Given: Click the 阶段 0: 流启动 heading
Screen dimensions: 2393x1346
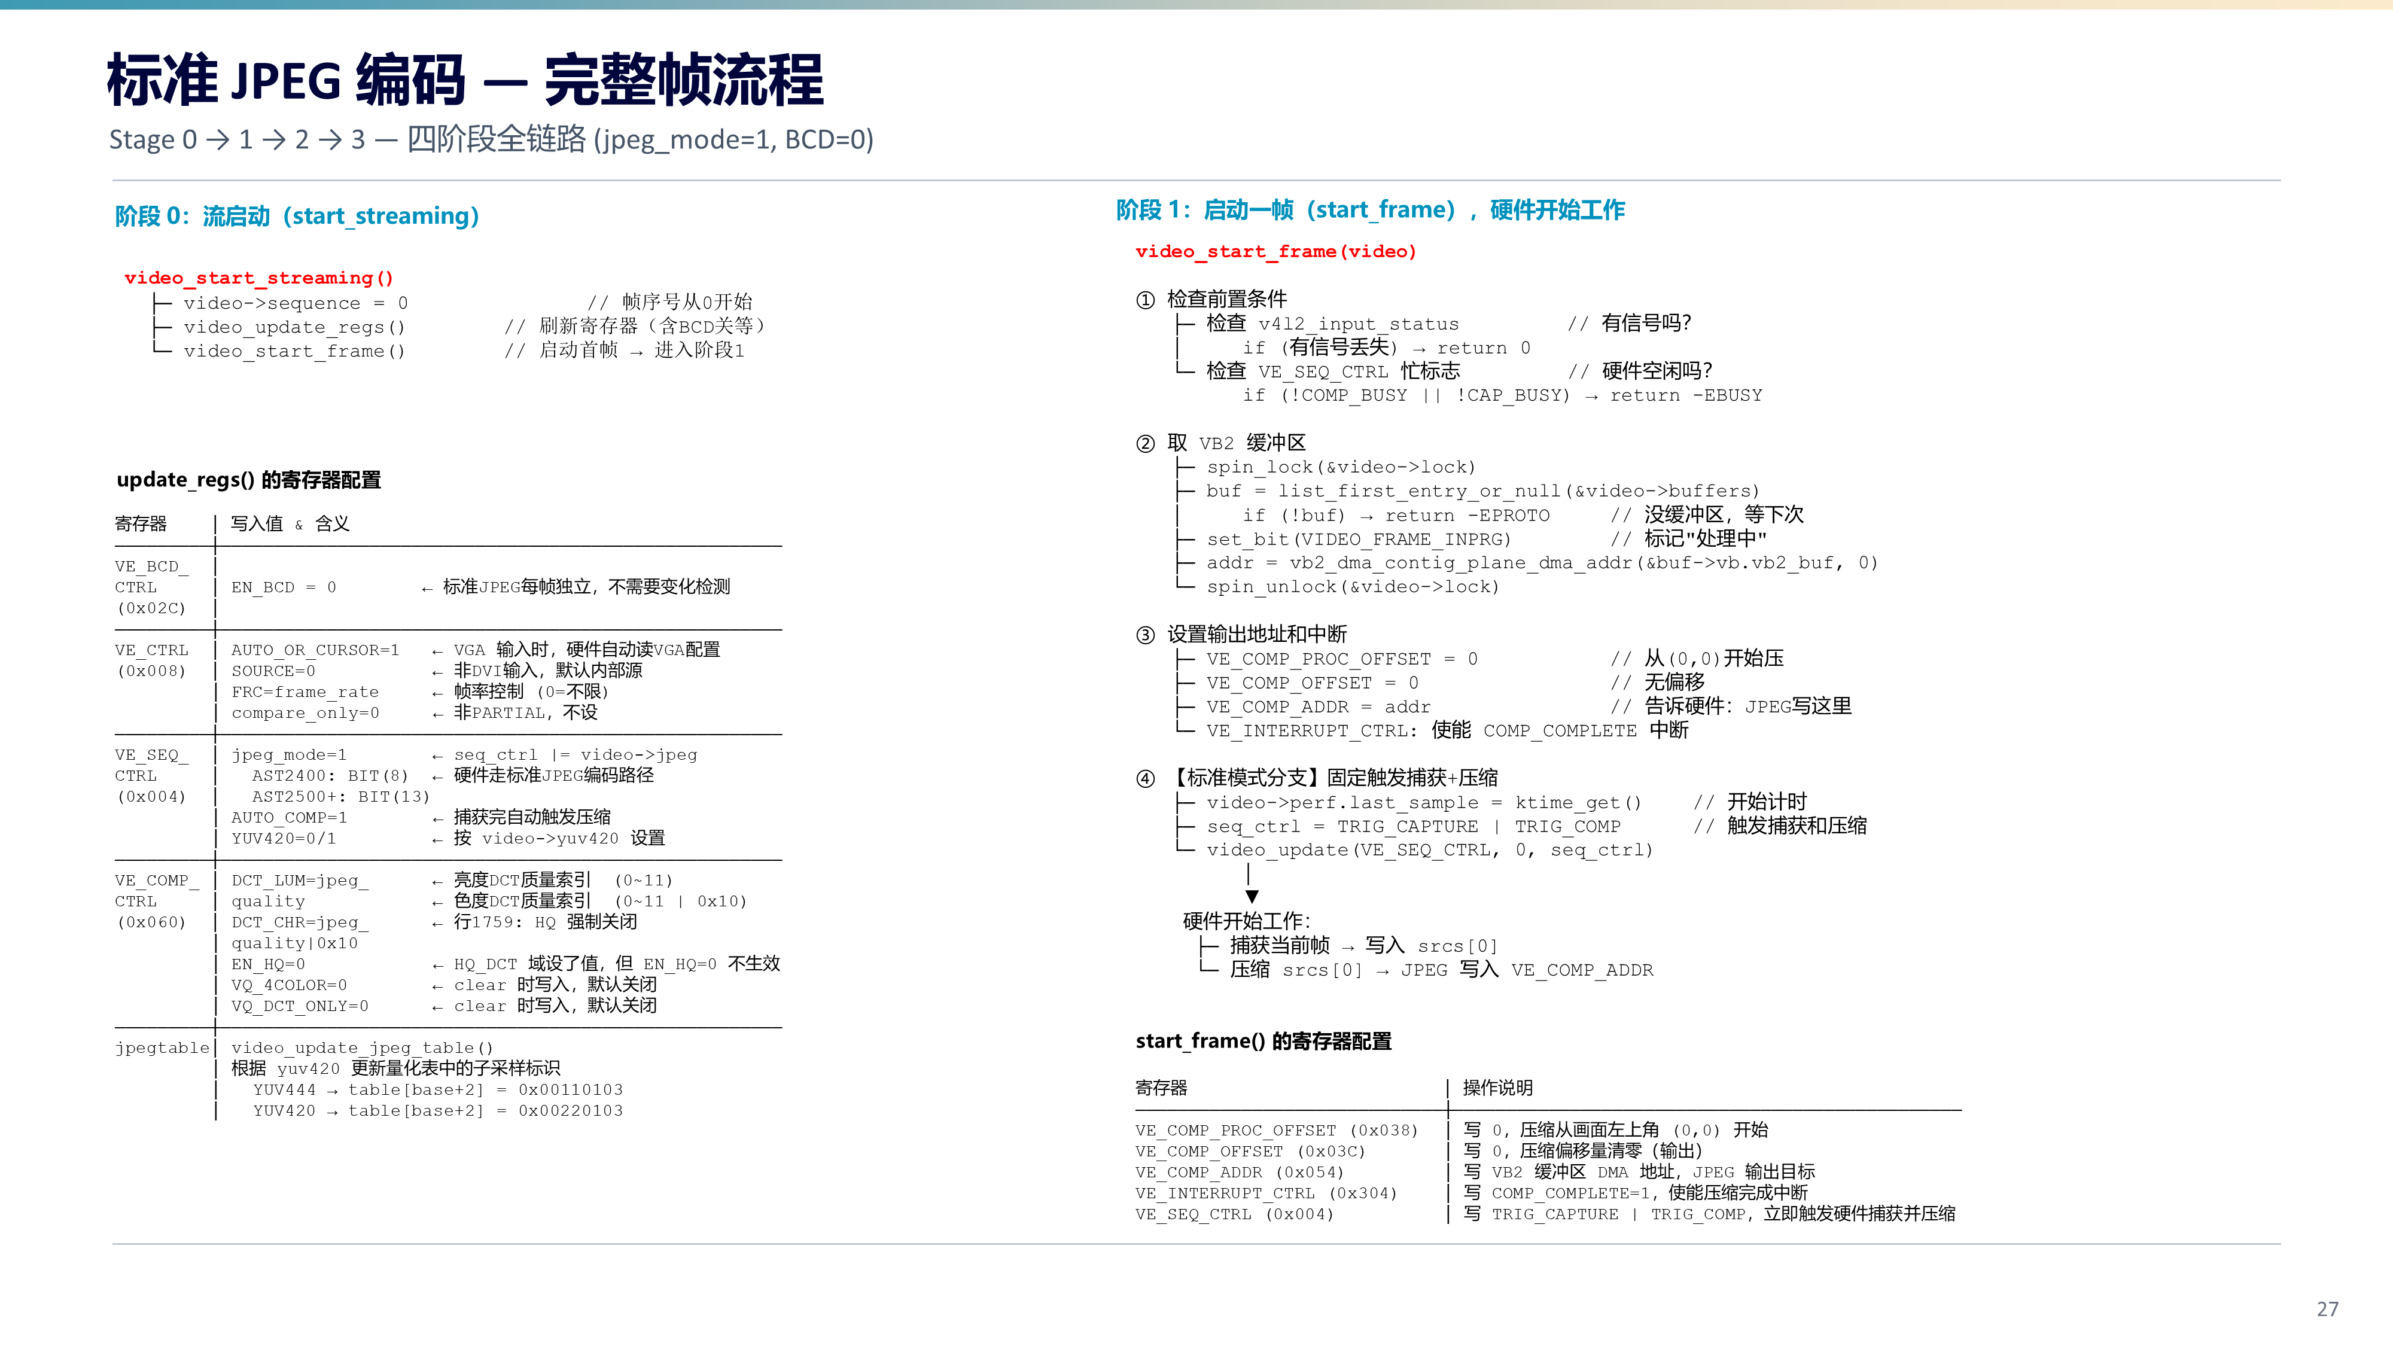Looking at the screenshot, I should pos(297,215).
